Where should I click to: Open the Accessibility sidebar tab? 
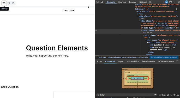pos(133,61)
